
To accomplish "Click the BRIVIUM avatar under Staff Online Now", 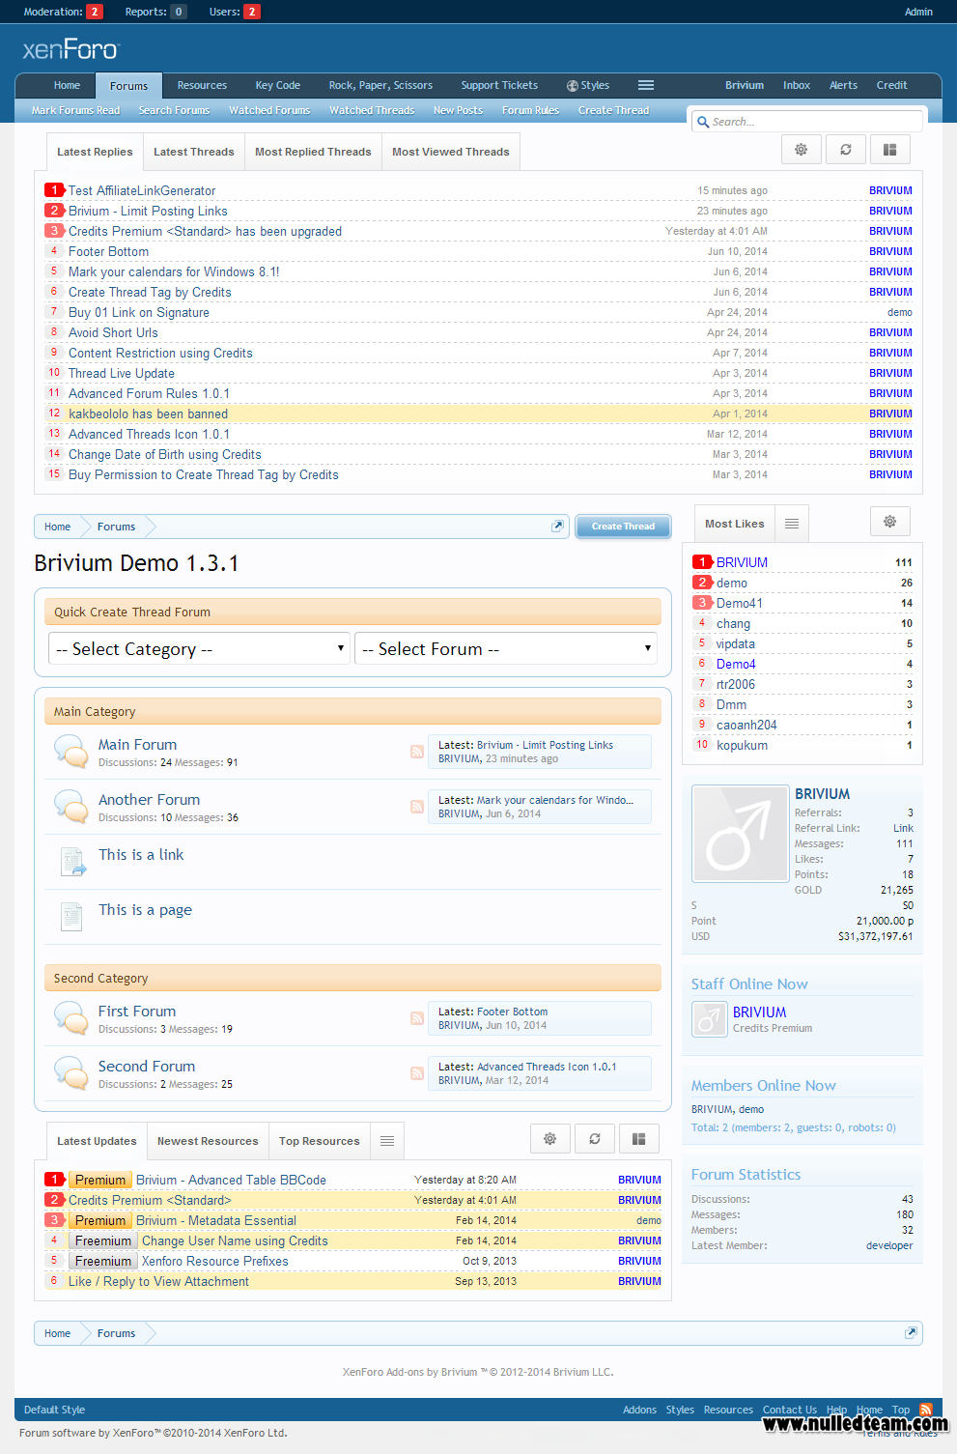I will (710, 1019).
